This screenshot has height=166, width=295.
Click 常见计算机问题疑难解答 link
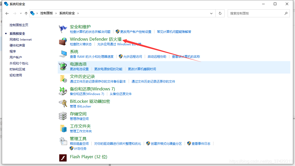click(174, 32)
